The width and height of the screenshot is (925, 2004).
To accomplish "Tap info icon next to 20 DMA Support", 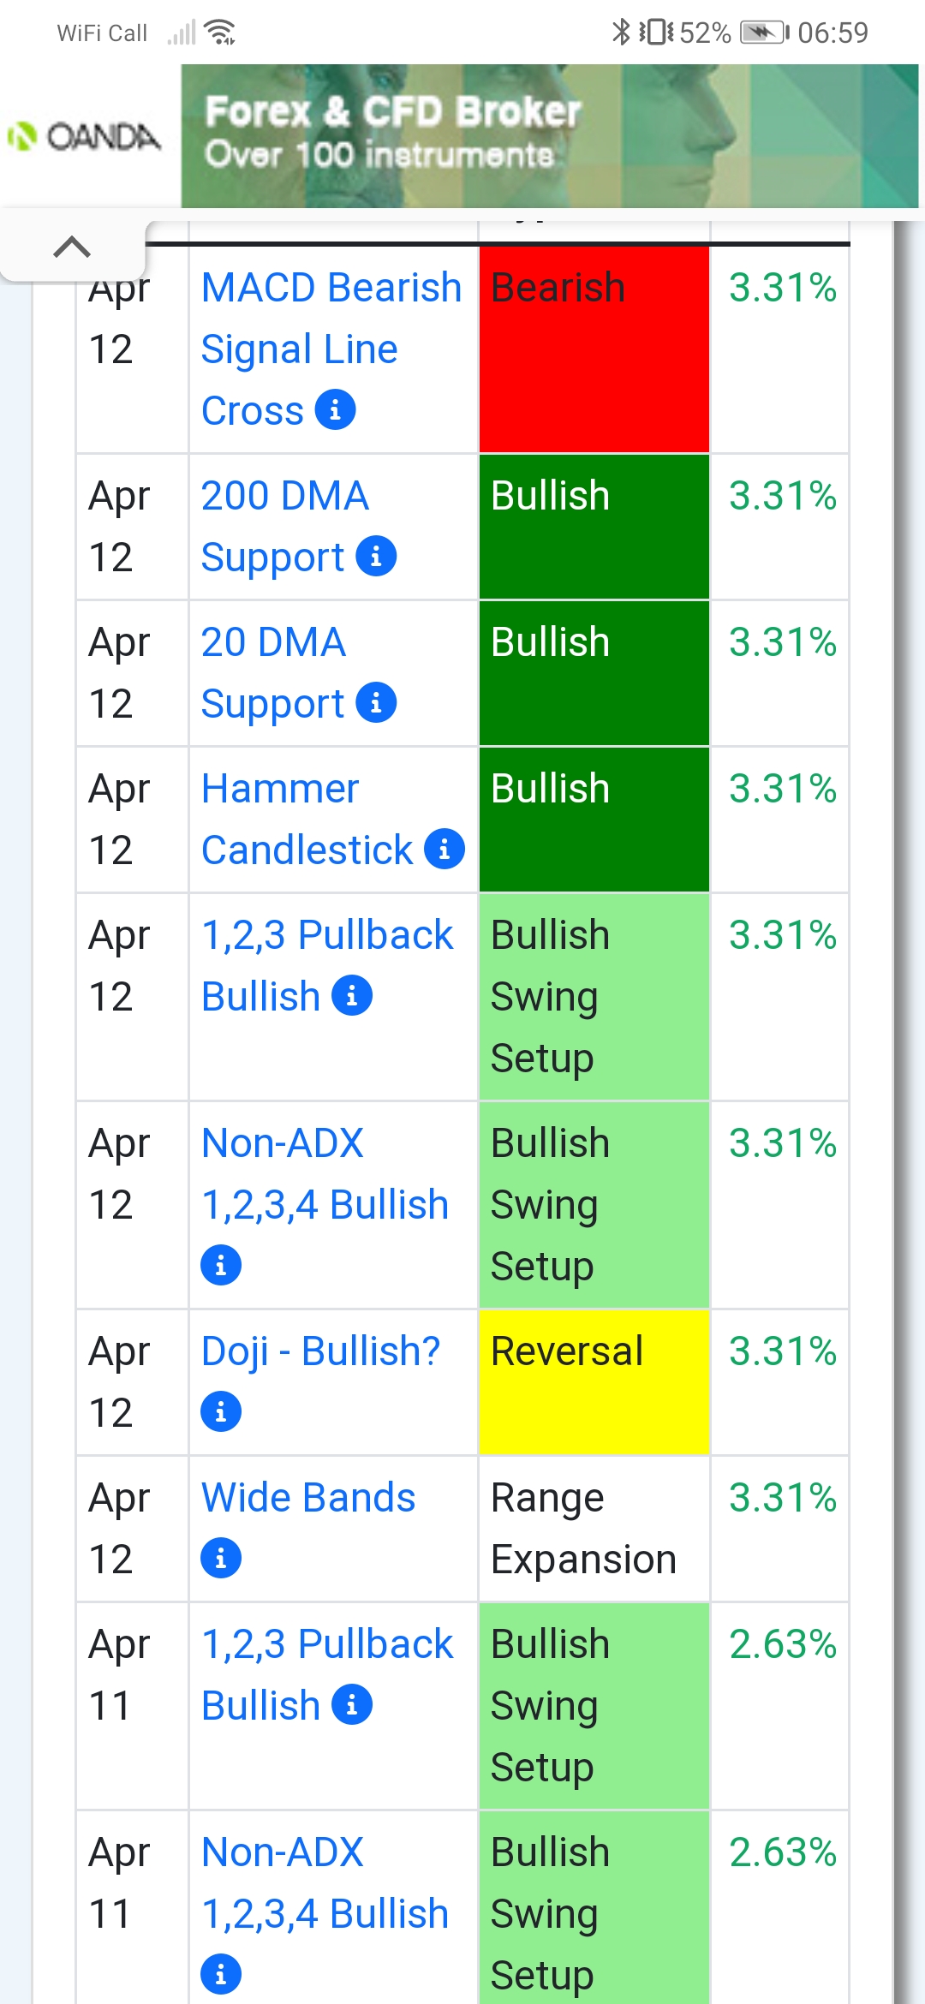I will (376, 703).
